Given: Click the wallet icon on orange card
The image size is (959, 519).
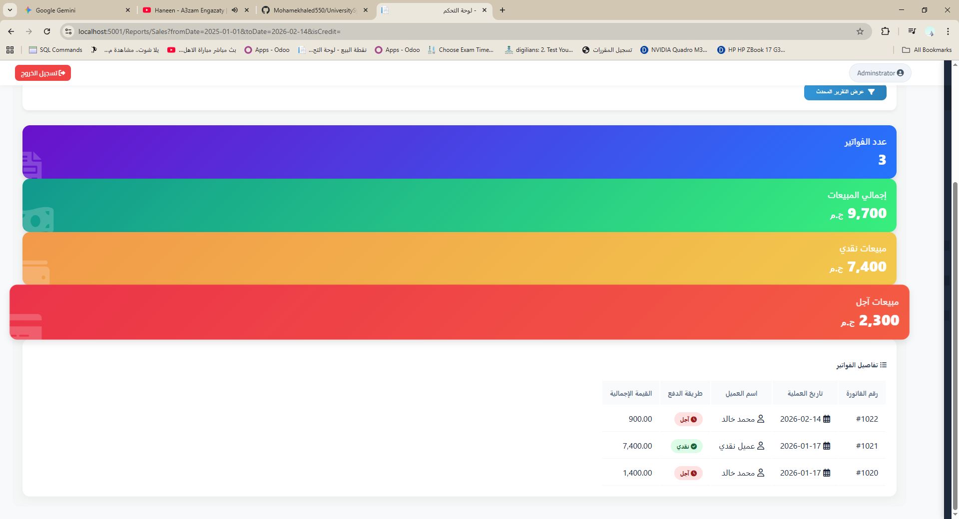Looking at the screenshot, I should click(36, 272).
